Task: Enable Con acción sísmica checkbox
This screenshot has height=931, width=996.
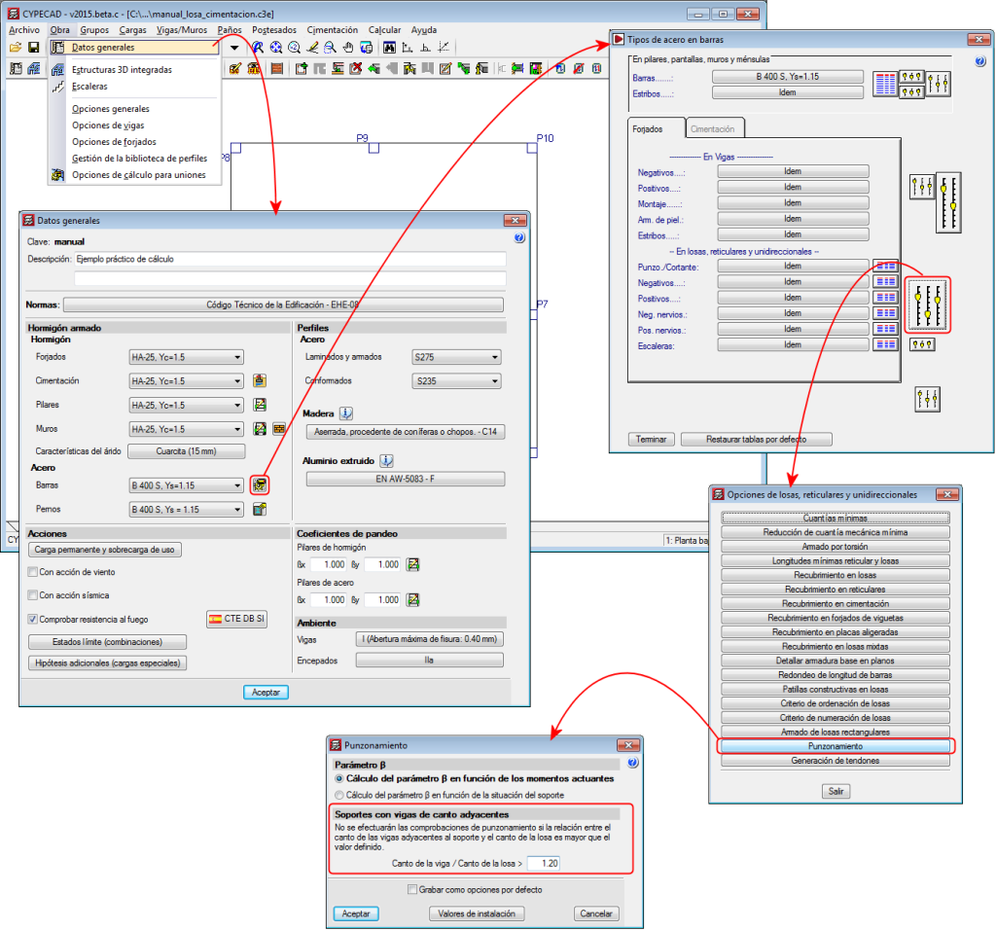Action: coord(32,595)
